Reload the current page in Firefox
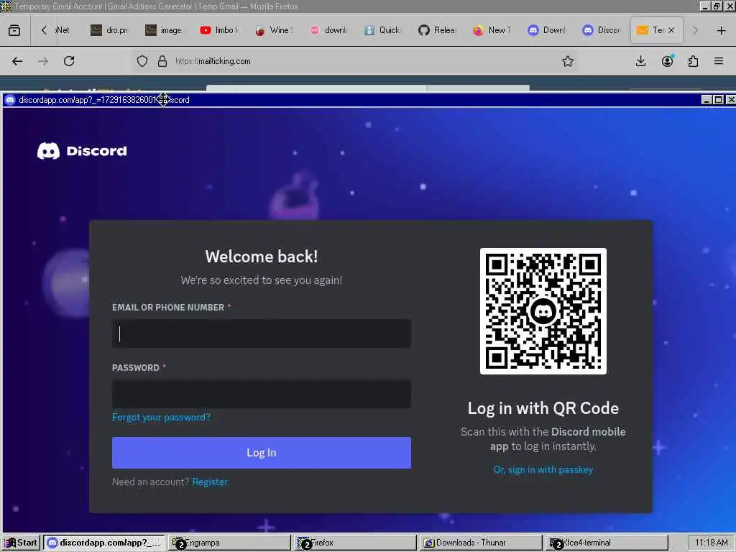Viewport: 736px width, 552px height. pos(69,61)
